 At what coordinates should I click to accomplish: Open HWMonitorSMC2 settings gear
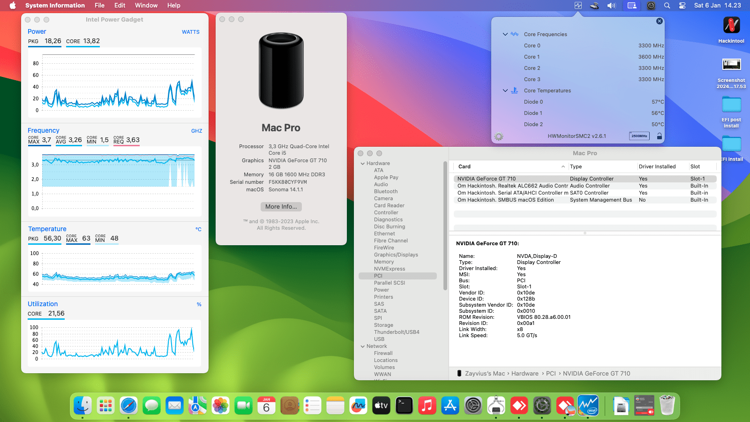[x=499, y=136]
